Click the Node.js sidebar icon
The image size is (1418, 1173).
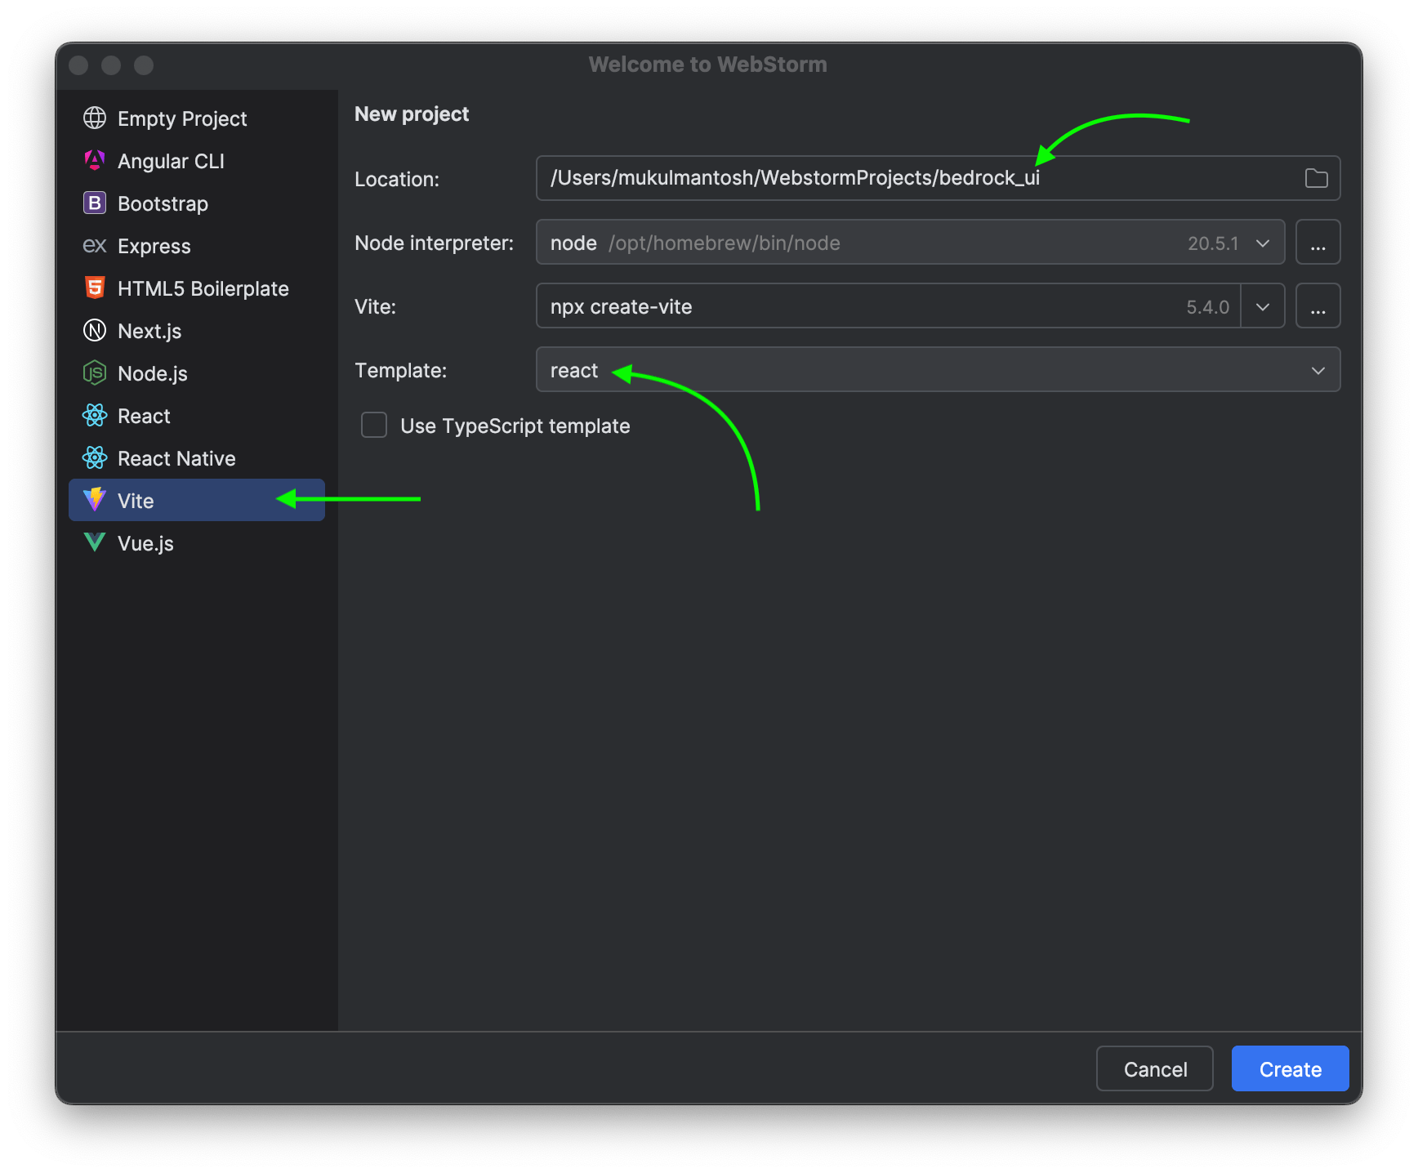pyautogui.click(x=95, y=373)
